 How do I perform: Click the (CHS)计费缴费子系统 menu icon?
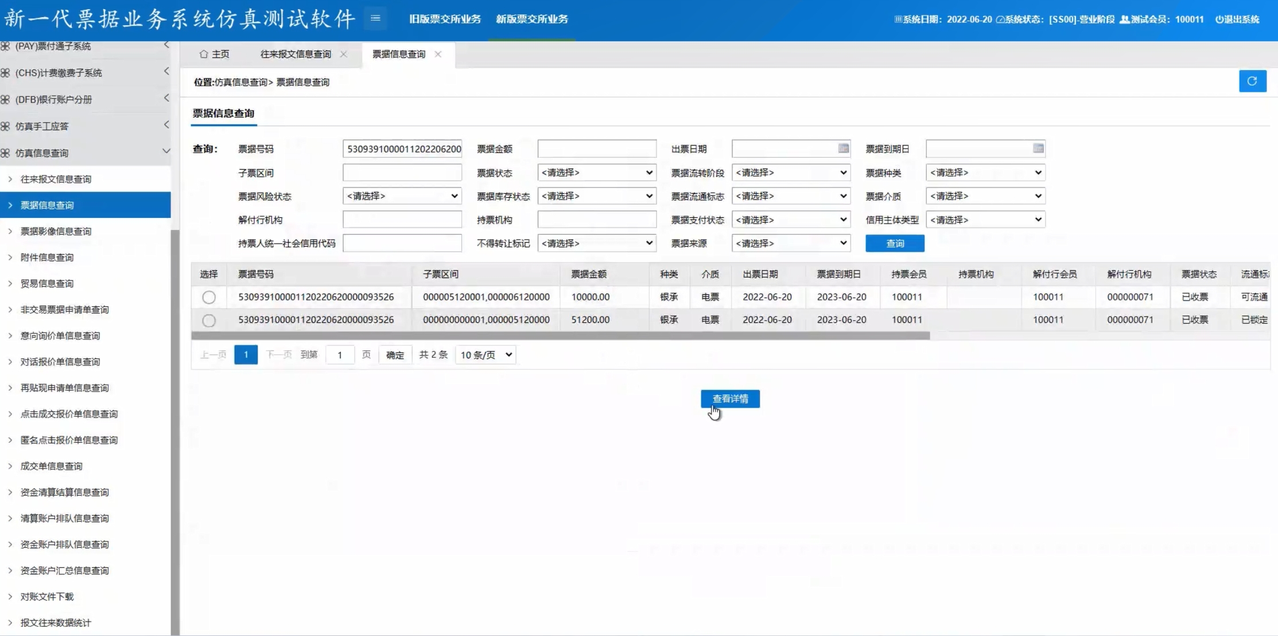5,73
